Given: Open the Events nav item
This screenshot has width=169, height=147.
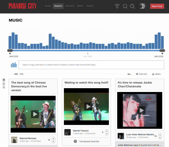Looking at the screenshot, I should pos(90,6).
